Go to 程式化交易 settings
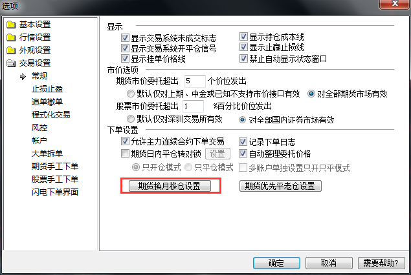Screen dimensions: 411x275 point(51,114)
